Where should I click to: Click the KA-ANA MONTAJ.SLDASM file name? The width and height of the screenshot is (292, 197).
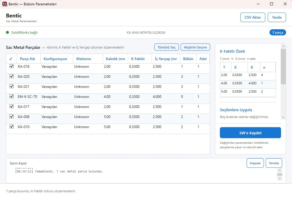tap(146, 33)
